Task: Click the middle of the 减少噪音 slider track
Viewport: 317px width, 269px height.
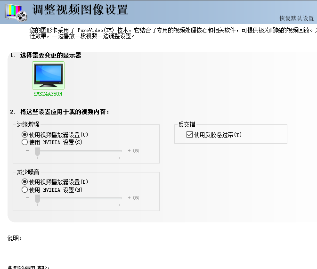Action: (x=78, y=198)
